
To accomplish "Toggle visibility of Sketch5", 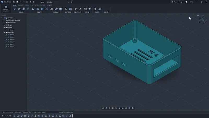I will (x=6, y=44).
